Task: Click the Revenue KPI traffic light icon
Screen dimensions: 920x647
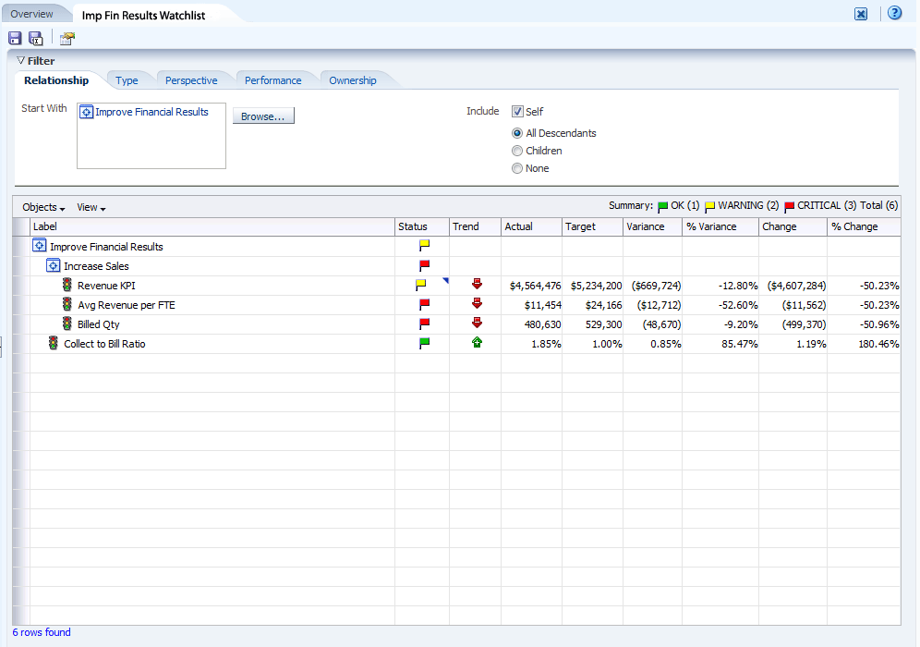Action: pos(67,286)
